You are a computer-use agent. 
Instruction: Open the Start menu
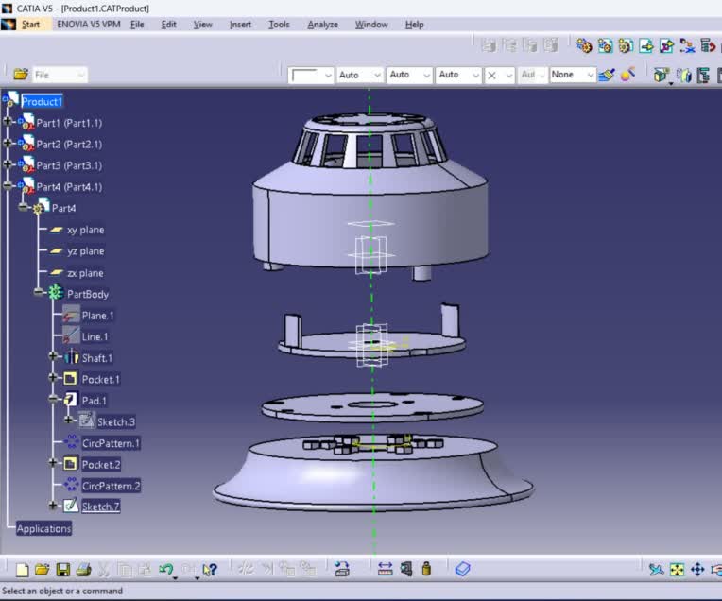[x=30, y=25]
